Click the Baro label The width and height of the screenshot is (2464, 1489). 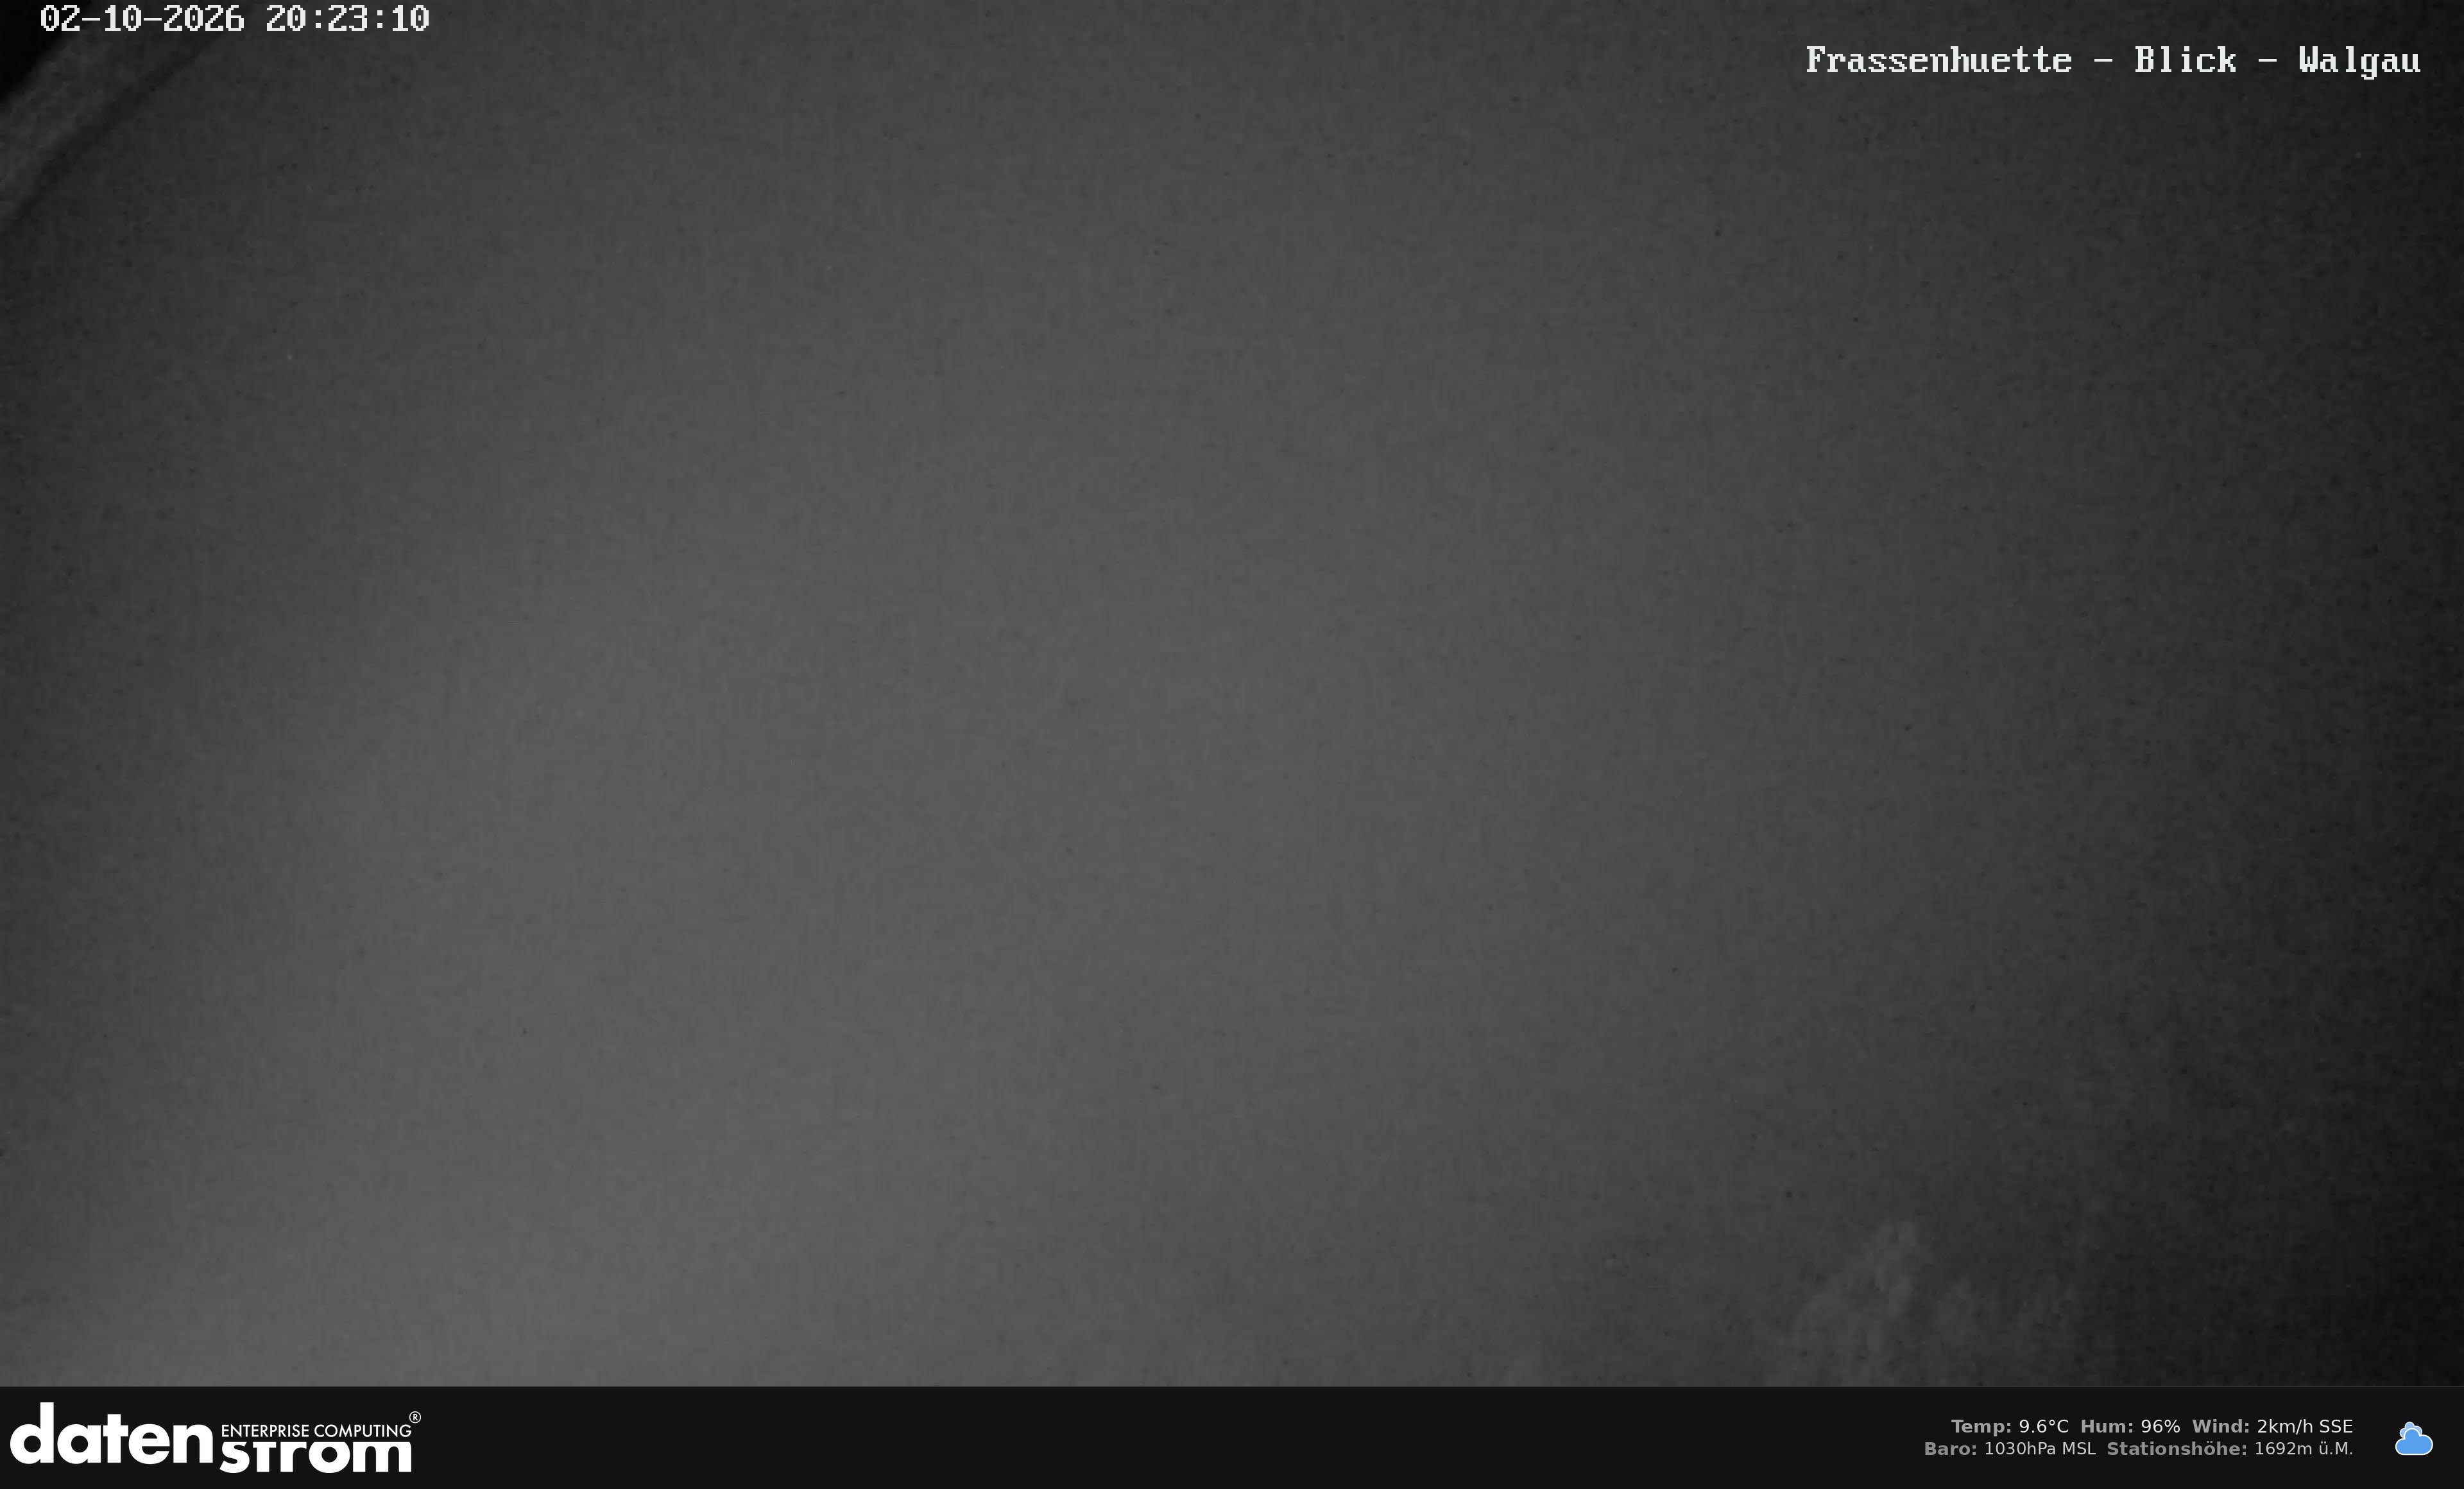point(1951,1448)
